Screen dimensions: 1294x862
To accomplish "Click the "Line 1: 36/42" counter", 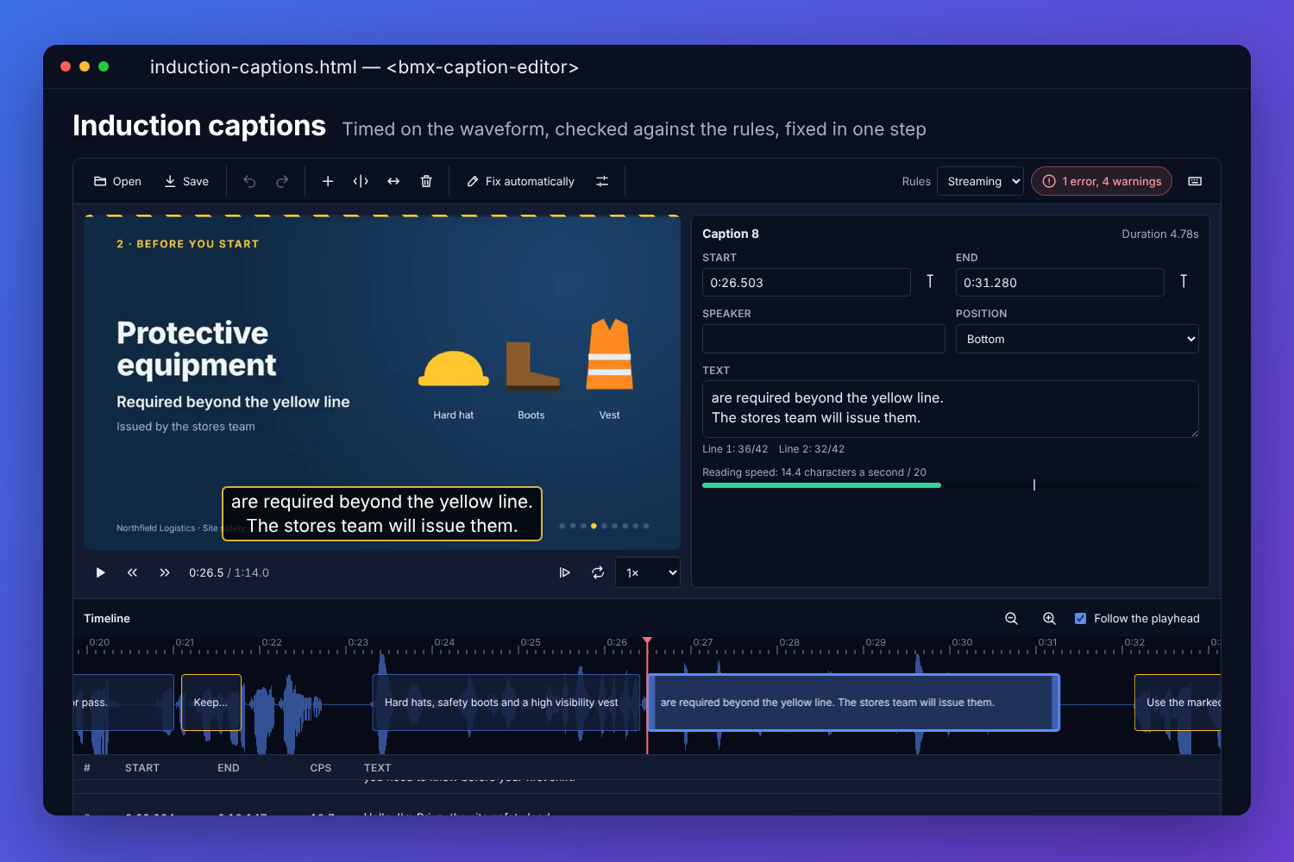I will click(735, 449).
